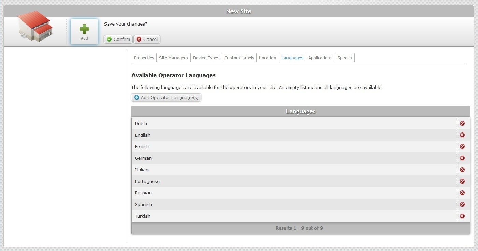Remove the Dutch language entry
The height and width of the screenshot is (251, 478).
[462, 123]
